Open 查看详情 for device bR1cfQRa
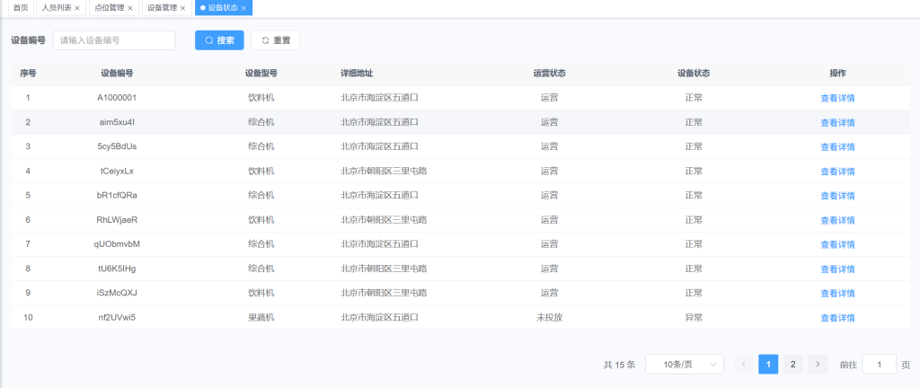 tap(837, 196)
